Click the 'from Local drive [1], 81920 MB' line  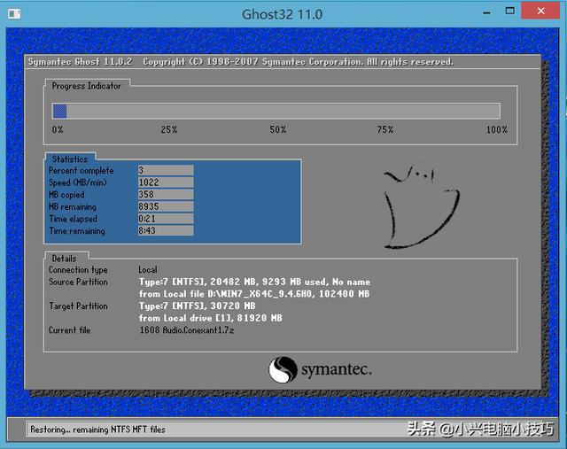[211, 318]
